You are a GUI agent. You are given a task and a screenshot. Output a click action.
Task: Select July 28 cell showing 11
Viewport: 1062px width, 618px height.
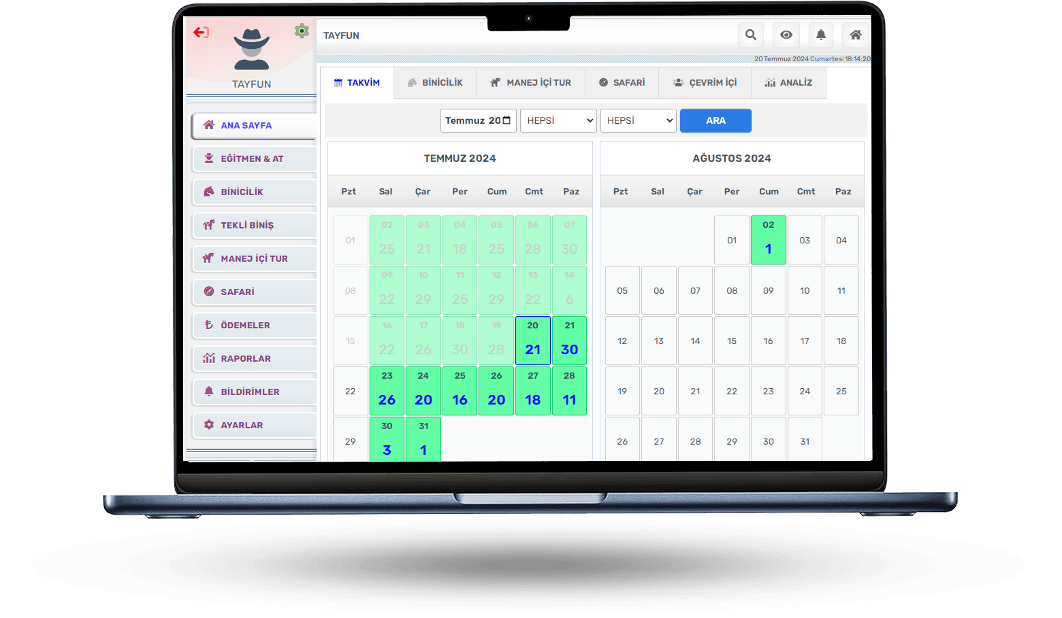point(569,391)
